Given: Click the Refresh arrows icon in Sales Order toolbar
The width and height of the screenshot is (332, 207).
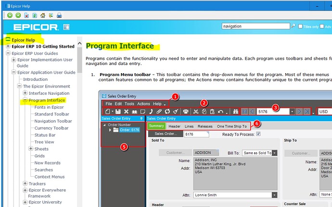Looking at the screenshot, I should 167,112.
